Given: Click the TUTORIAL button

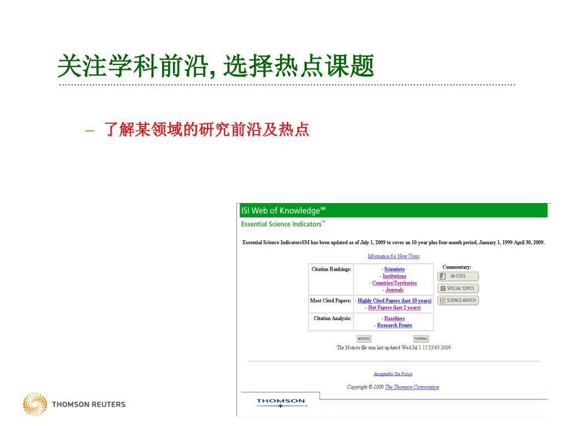Looking at the screenshot, I should (421, 339).
